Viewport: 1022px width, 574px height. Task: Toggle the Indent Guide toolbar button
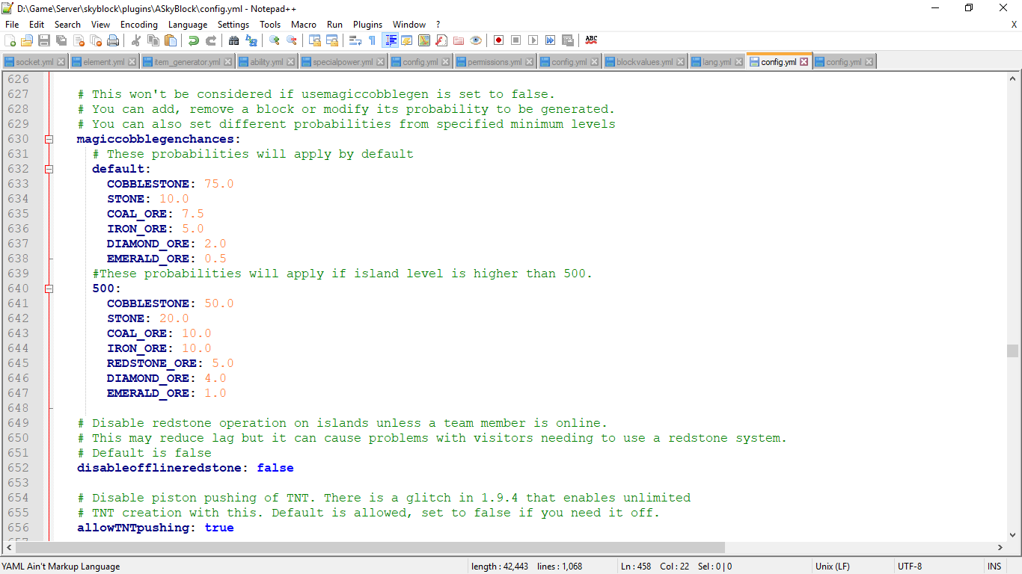click(x=390, y=40)
